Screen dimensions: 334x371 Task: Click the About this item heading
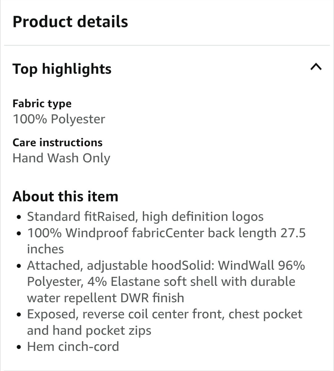point(65,197)
